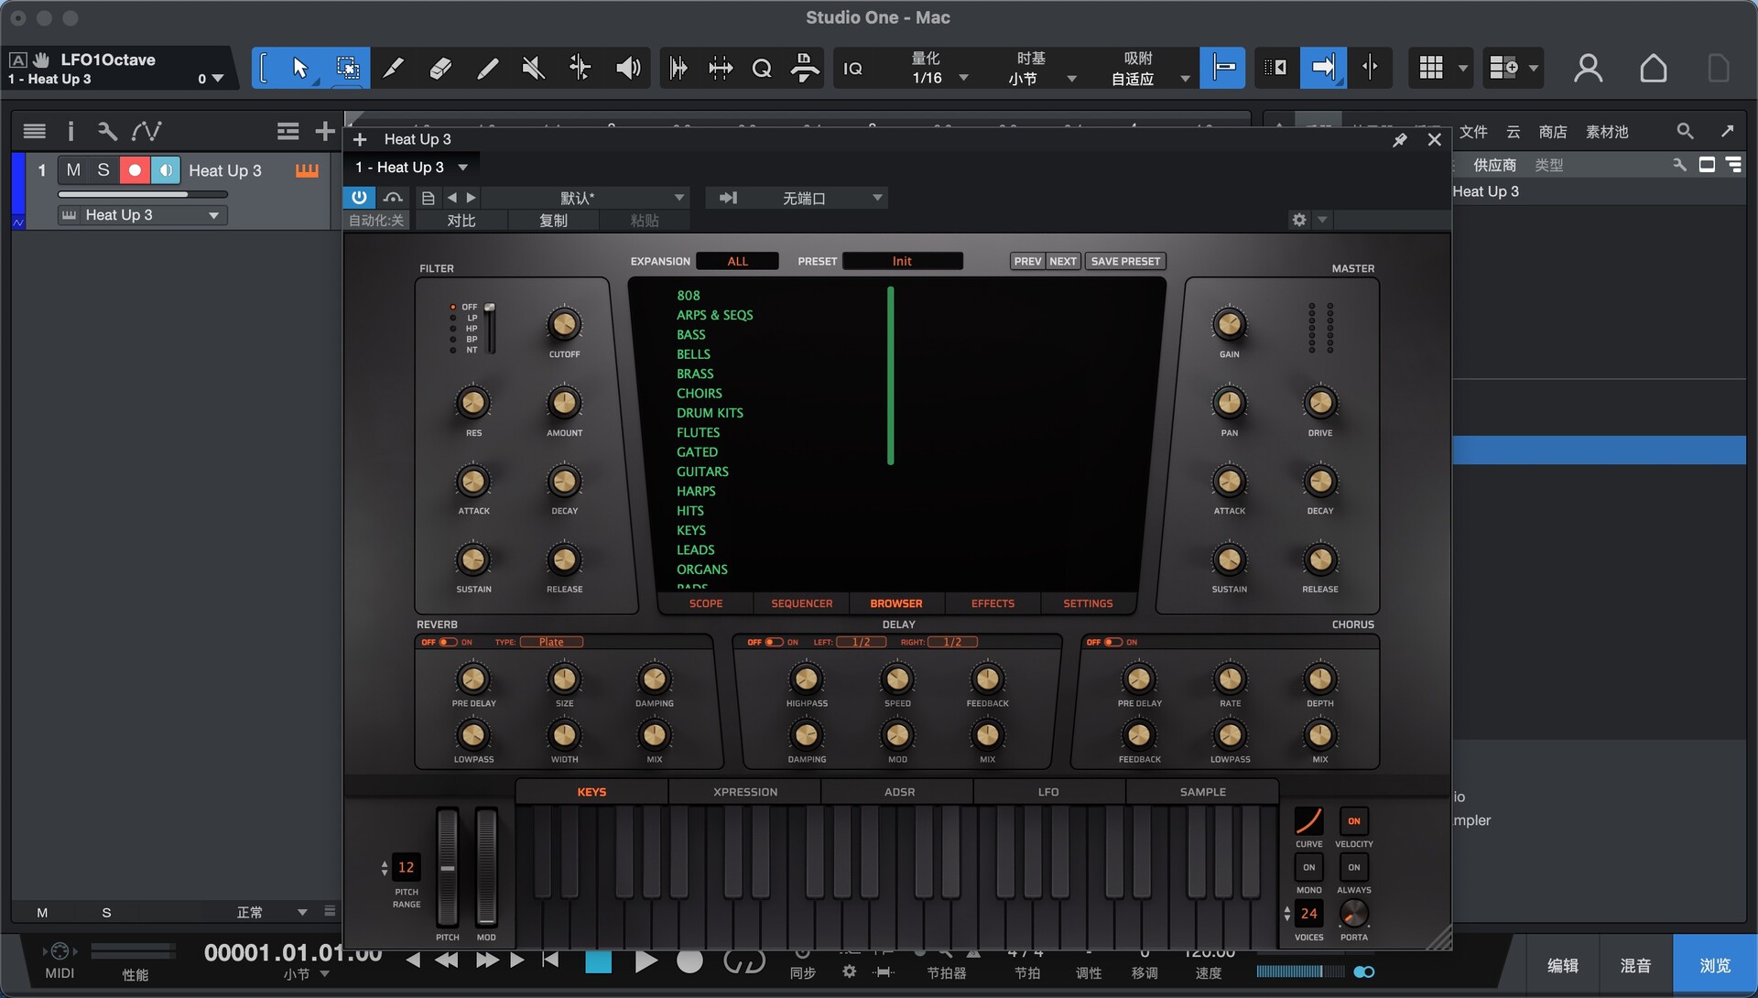
Task: Solo track 1 Heat Up 3
Action: pos(103,170)
